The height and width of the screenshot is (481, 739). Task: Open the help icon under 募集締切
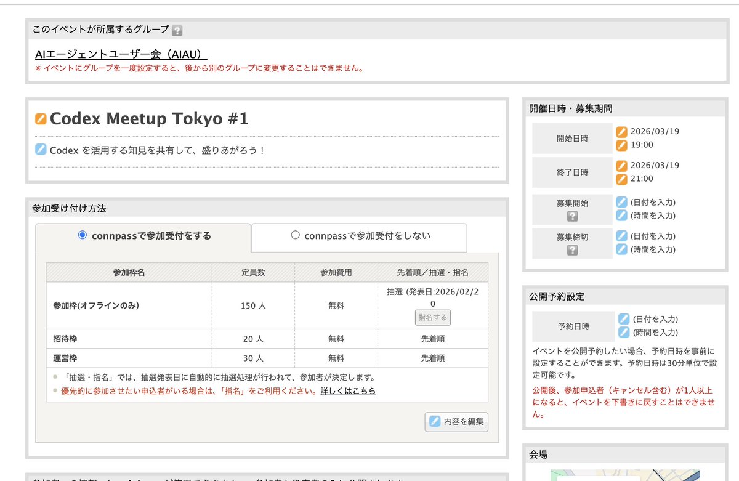click(x=572, y=250)
